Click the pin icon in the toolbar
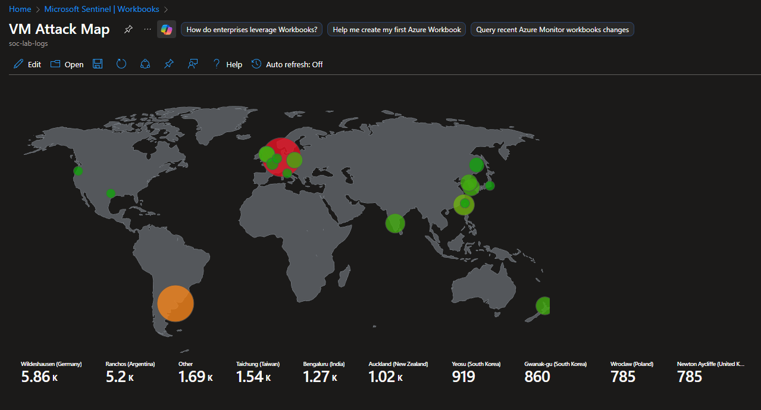This screenshot has height=410, width=761. coord(169,64)
